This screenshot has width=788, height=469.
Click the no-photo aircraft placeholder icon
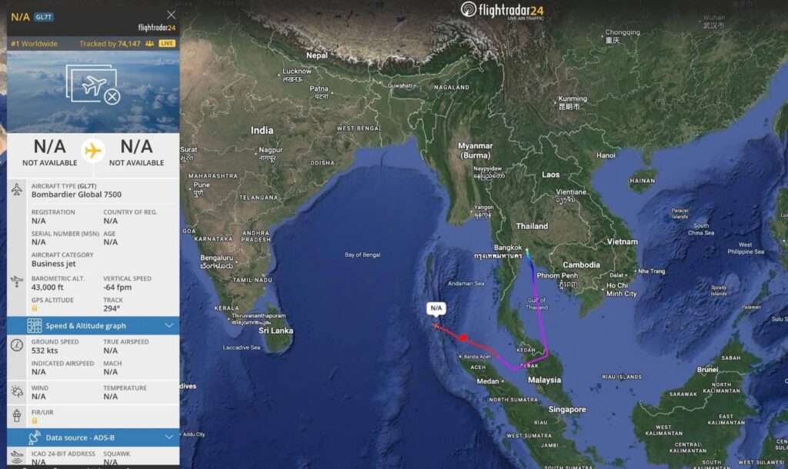[x=93, y=84]
